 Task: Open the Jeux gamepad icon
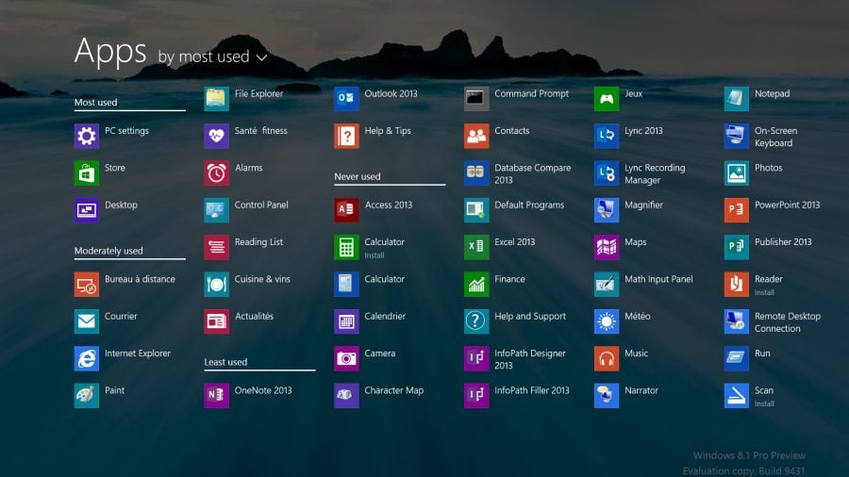[607, 98]
